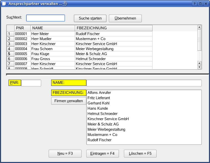Select Hans Kunde in company list
Image resolution: width=210 pixels, height=163 pixels.
click(98, 108)
